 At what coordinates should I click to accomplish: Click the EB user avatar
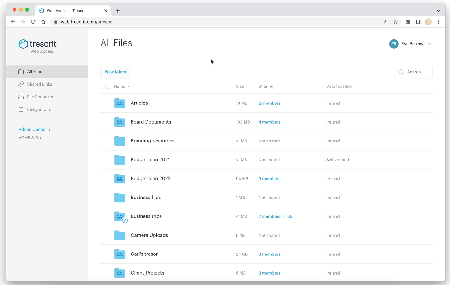(394, 44)
